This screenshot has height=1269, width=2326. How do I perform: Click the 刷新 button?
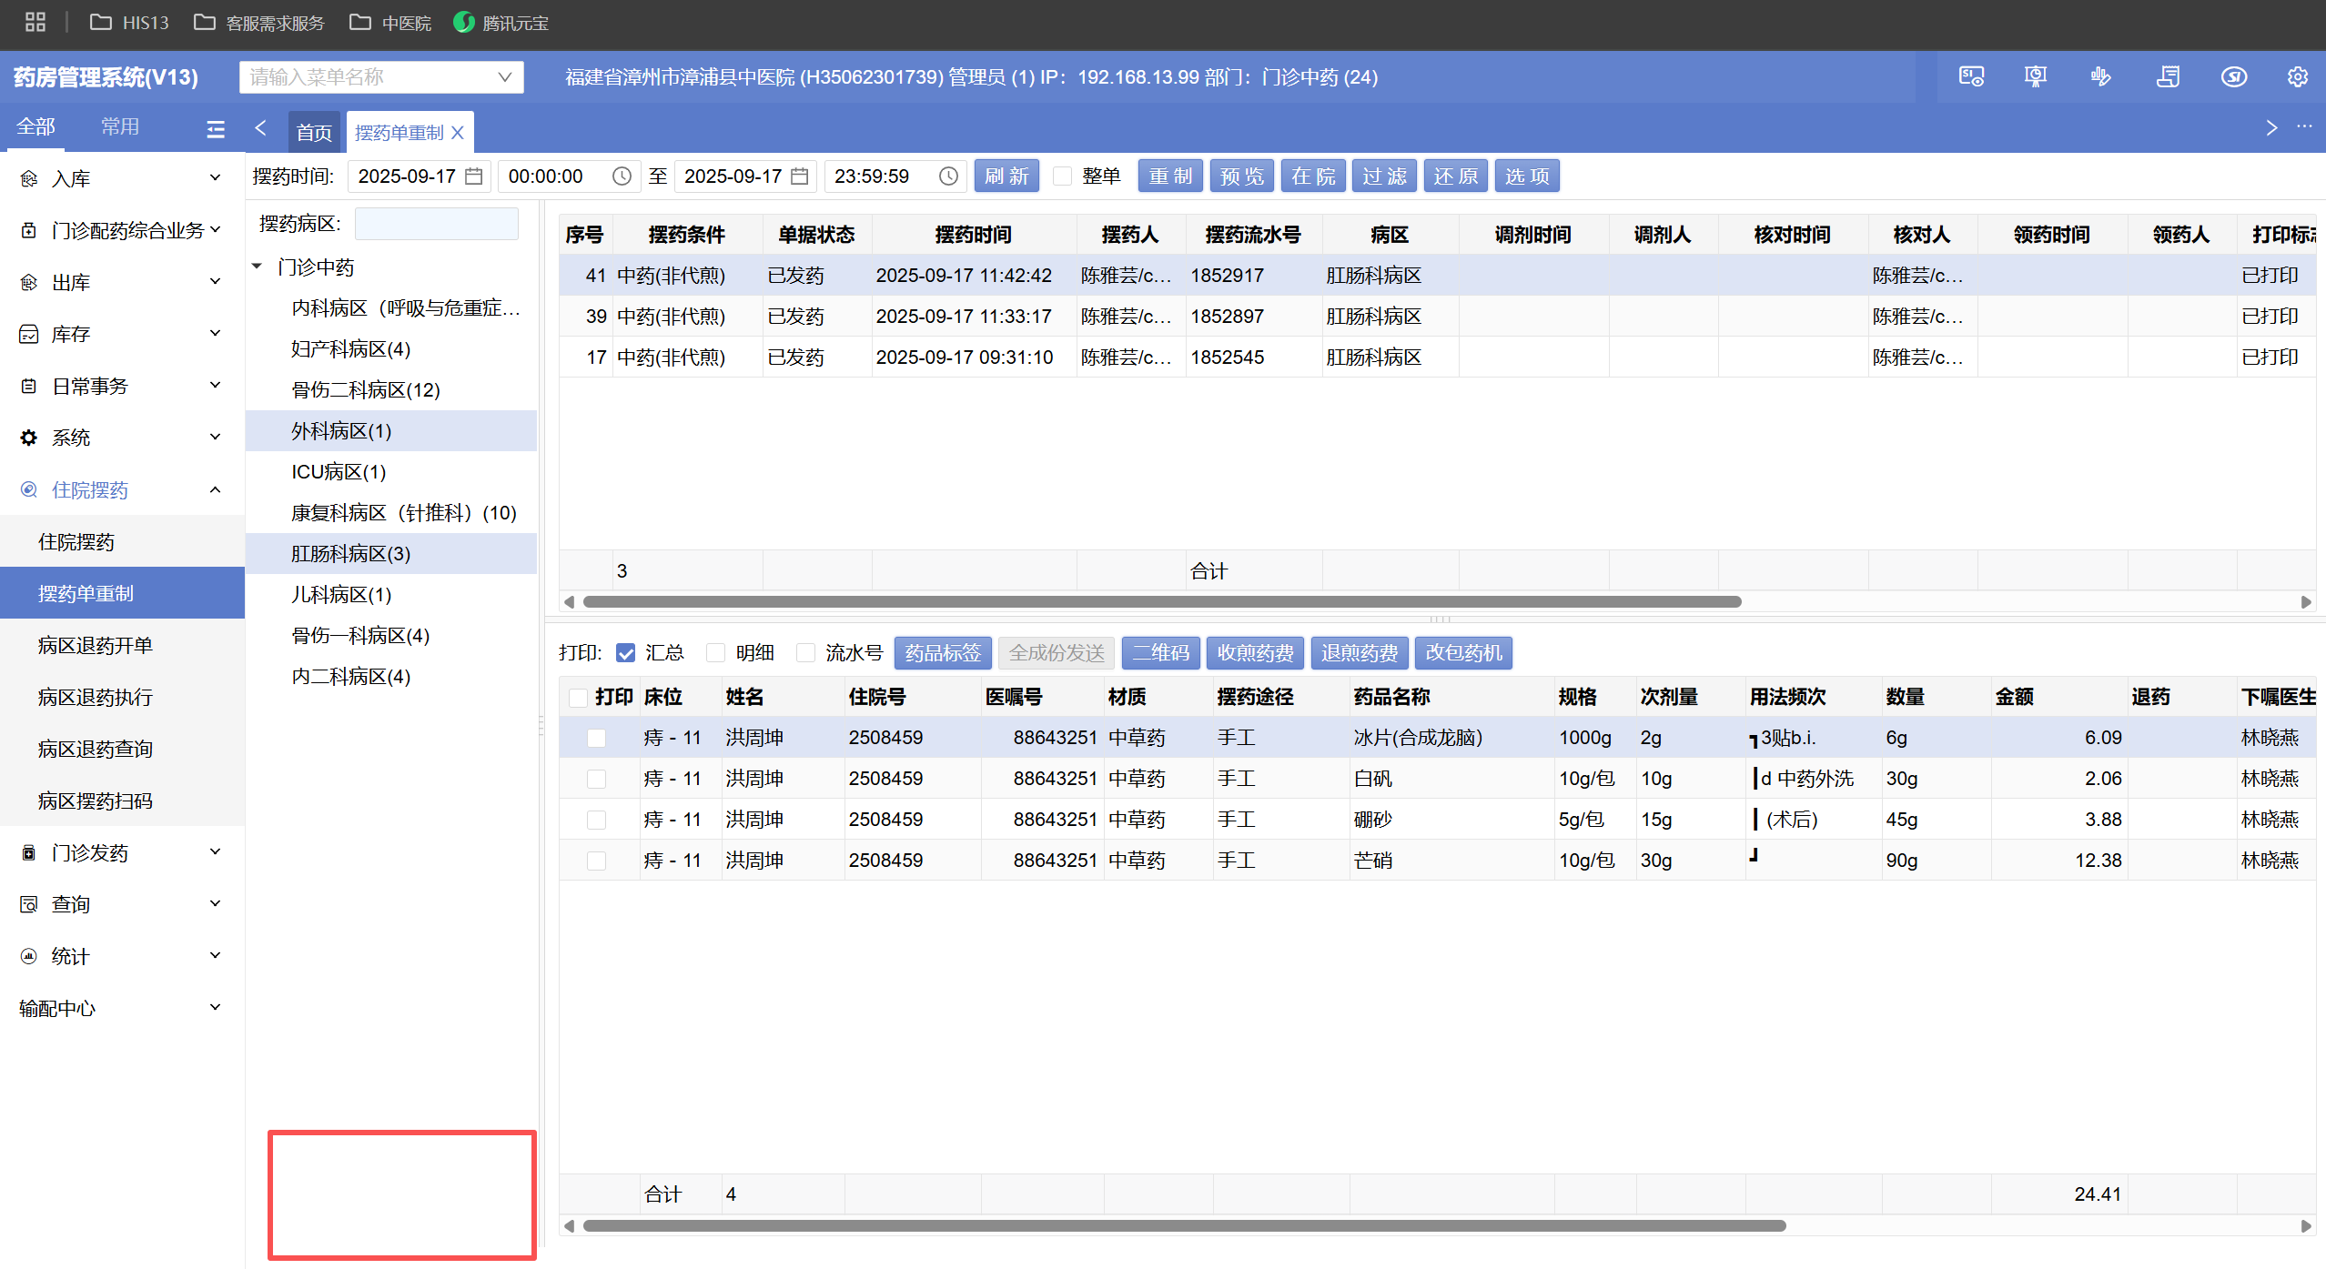coord(1006,176)
